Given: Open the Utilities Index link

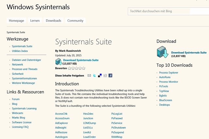Looking at the screenshot, I should coord(20,51).
